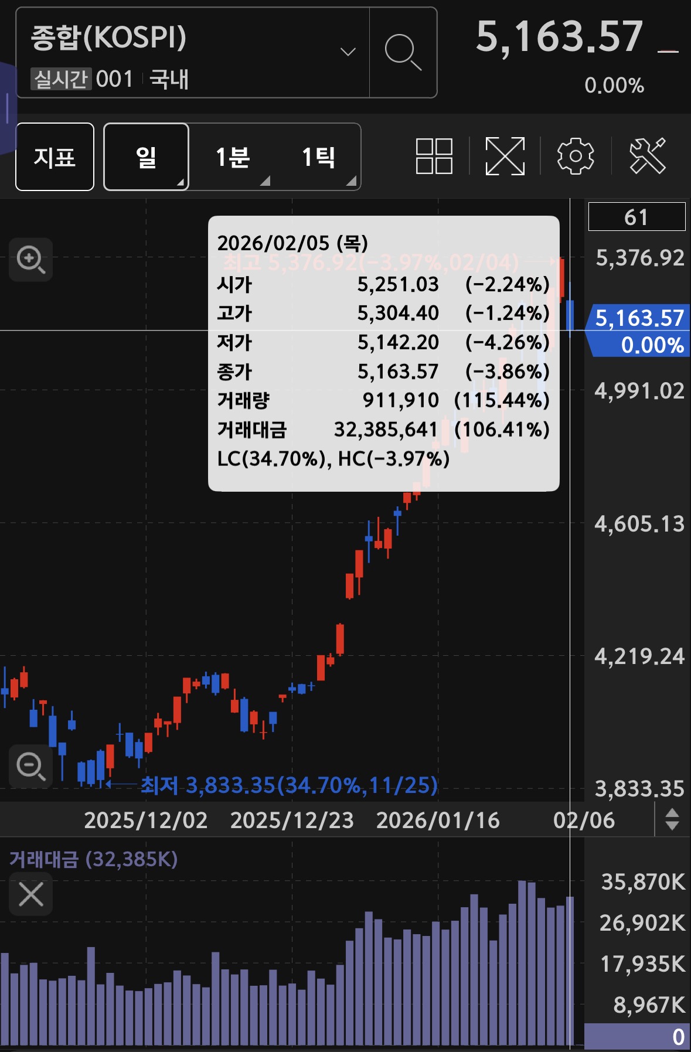691x1052 pixels.
Task: Click the 4,605.13 price axis label
Action: 639,523
